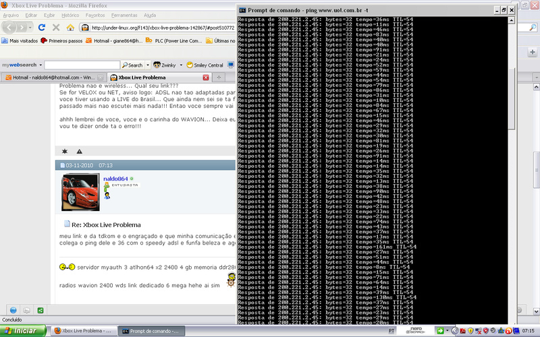Viewport: 540px width, 337px height.
Task: Expand the Search button dropdown arrow
Action: coord(148,65)
